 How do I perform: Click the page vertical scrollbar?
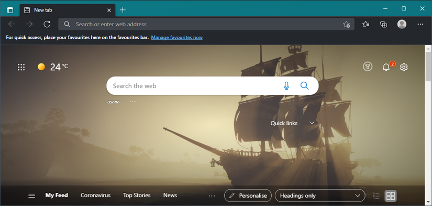coord(428,66)
